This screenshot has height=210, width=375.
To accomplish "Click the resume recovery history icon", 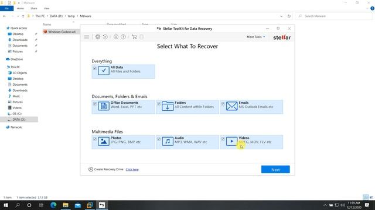I will click(x=105, y=37).
